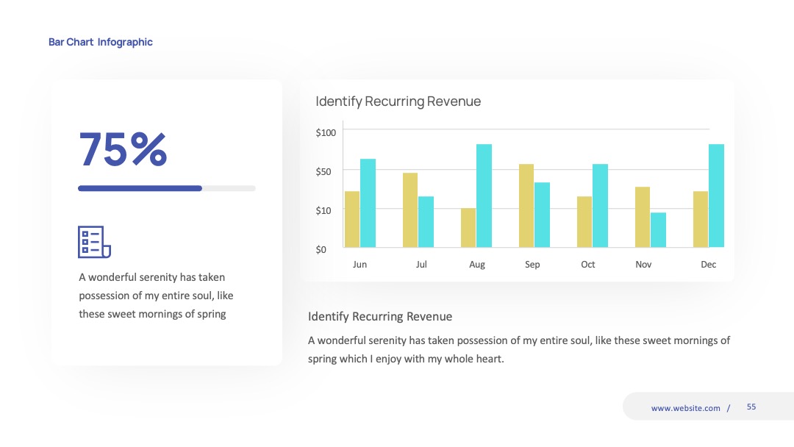Click the Nov month label

point(643,264)
